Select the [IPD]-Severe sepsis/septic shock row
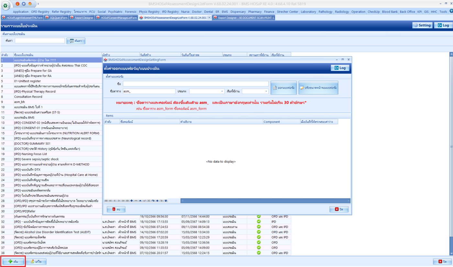453x267 pixels. point(52,159)
